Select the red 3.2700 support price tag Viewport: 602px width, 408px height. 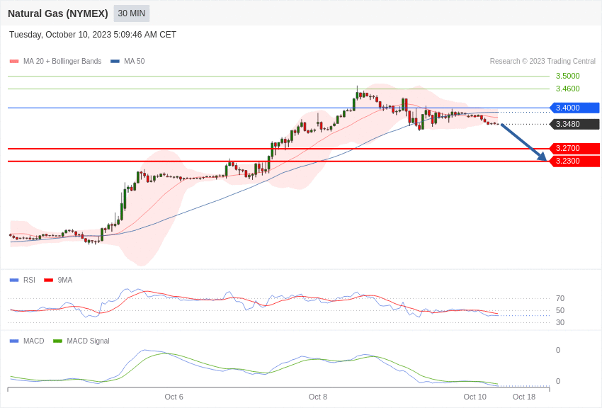pyautogui.click(x=574, y=148)
